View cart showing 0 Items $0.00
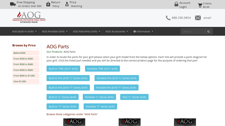Viewport: 225px width, 126px height. pos(207,5)
